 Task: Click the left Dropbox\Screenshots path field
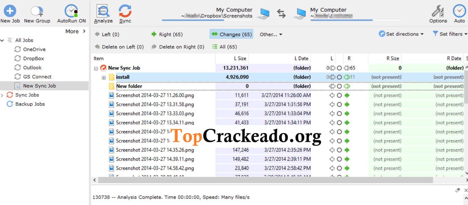217,16
